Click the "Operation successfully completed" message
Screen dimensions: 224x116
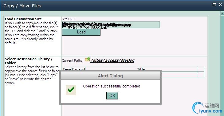(112, 86)
